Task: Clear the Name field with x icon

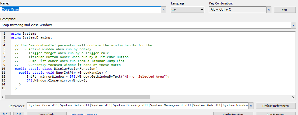Action: tap(164, 10)
